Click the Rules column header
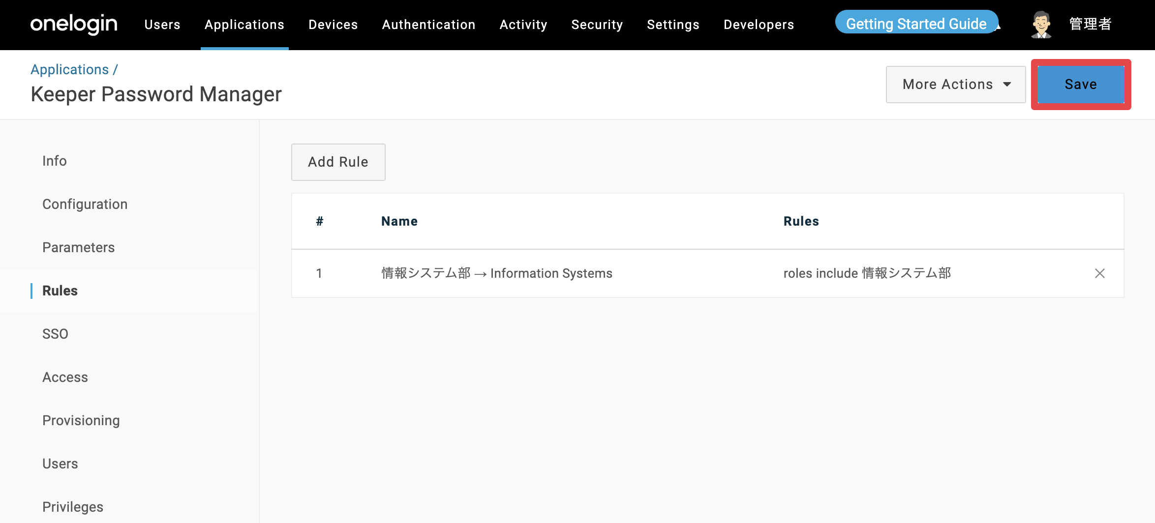1155x523 pixels. 801,221
